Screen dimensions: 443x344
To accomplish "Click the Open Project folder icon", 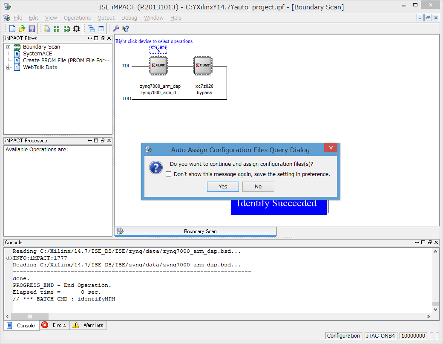I will 22,29.
